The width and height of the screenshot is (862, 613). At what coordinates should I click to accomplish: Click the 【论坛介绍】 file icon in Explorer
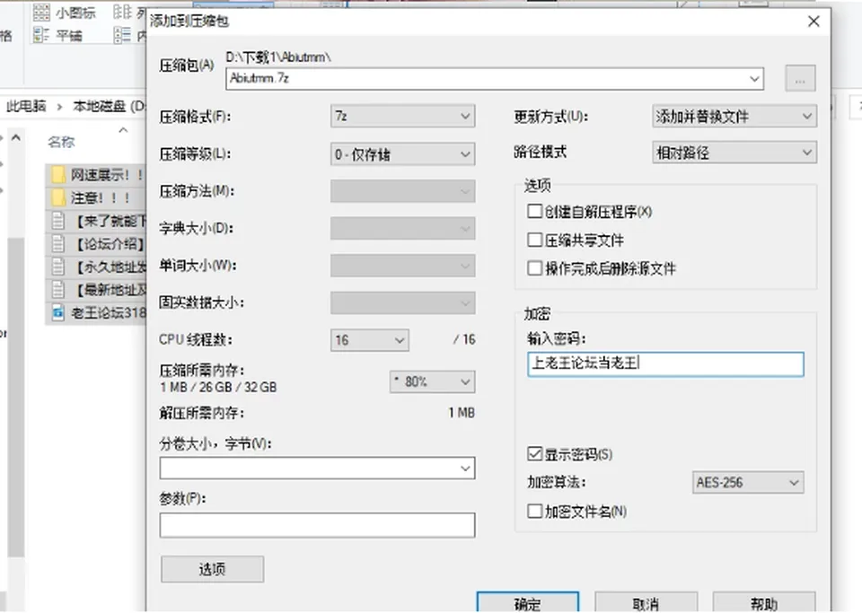57,244
